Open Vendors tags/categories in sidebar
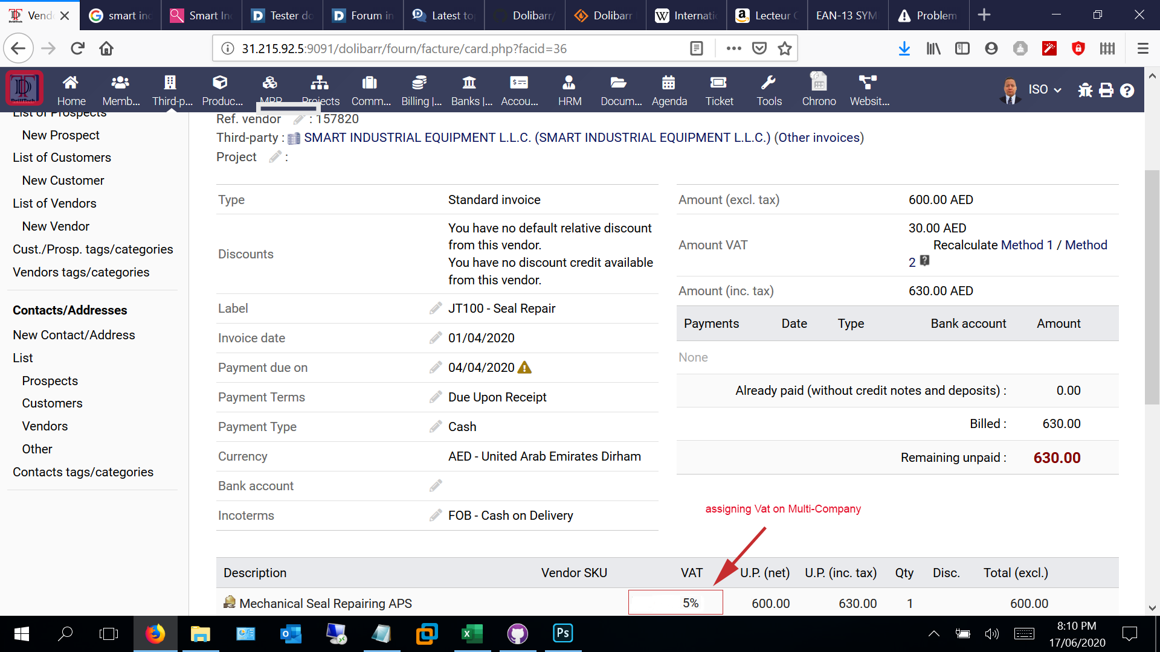 81,272
